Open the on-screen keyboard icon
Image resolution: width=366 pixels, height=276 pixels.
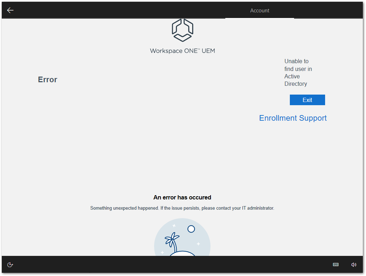point(336,265)
